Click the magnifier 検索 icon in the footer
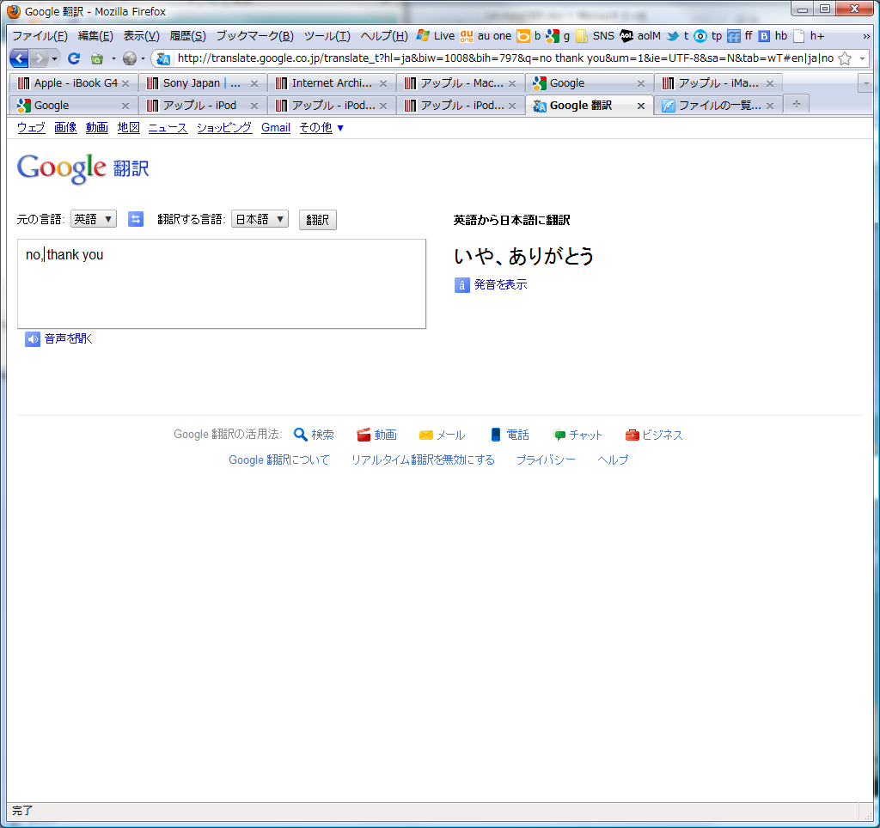This screenshot has height=828, width=880. (300, 435)
